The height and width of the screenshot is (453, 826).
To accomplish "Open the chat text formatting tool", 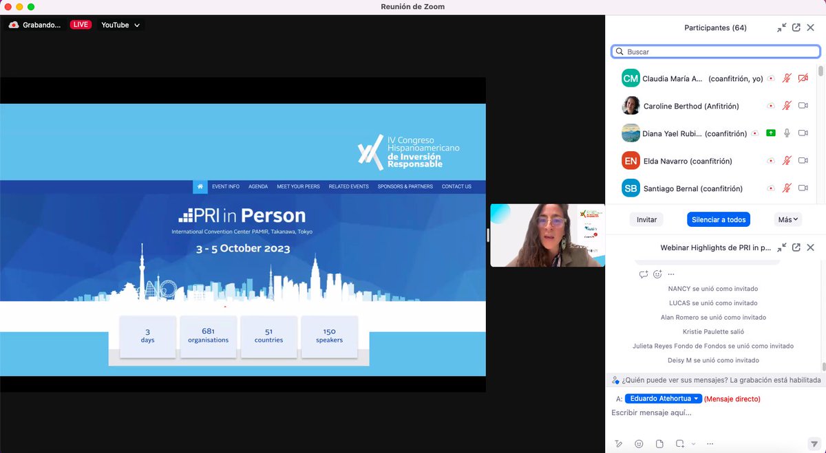I will [x=619, y=443].
